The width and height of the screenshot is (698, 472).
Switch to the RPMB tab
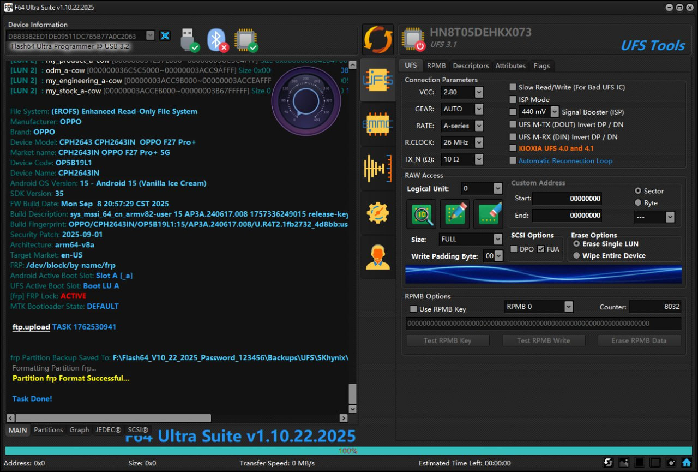click(x=436, y=65)
